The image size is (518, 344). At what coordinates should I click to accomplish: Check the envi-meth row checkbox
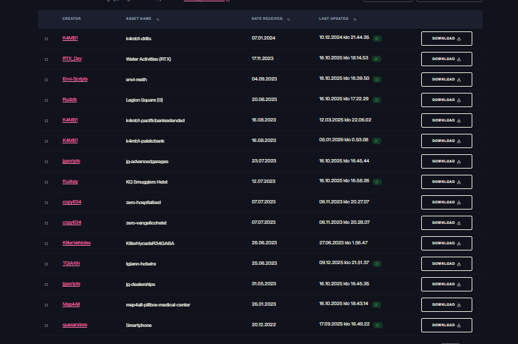click(46, 80)
